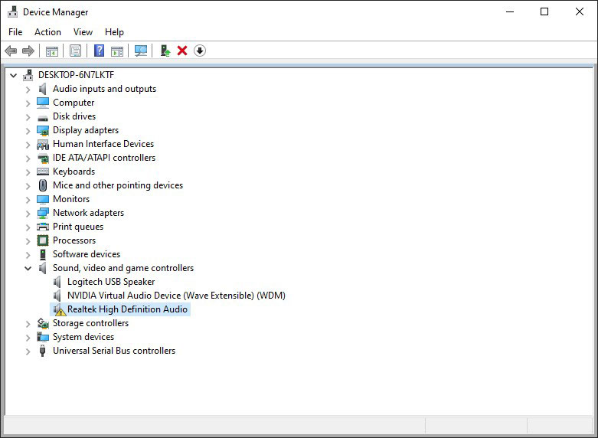Click the Back arrow toolbar button
The width and height of the screenshot is (598, 438).
pyautogui.click(x=11, y=51)
